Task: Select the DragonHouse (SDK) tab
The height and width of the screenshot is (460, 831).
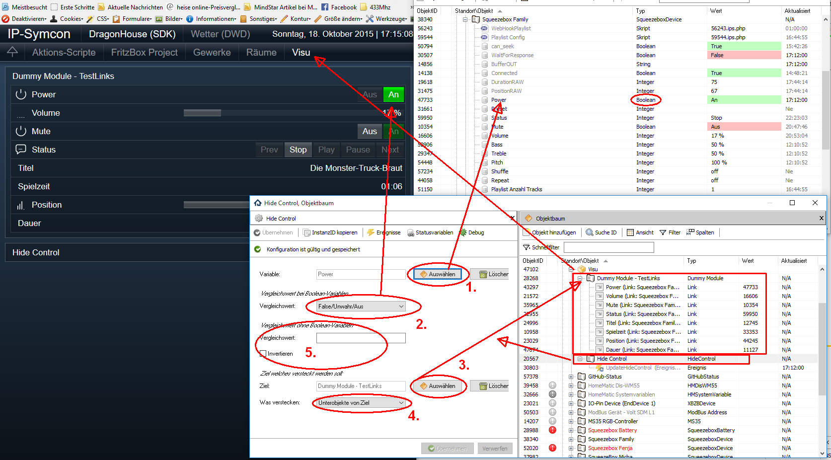Action: pyautogui.click(x=132, y=34)
